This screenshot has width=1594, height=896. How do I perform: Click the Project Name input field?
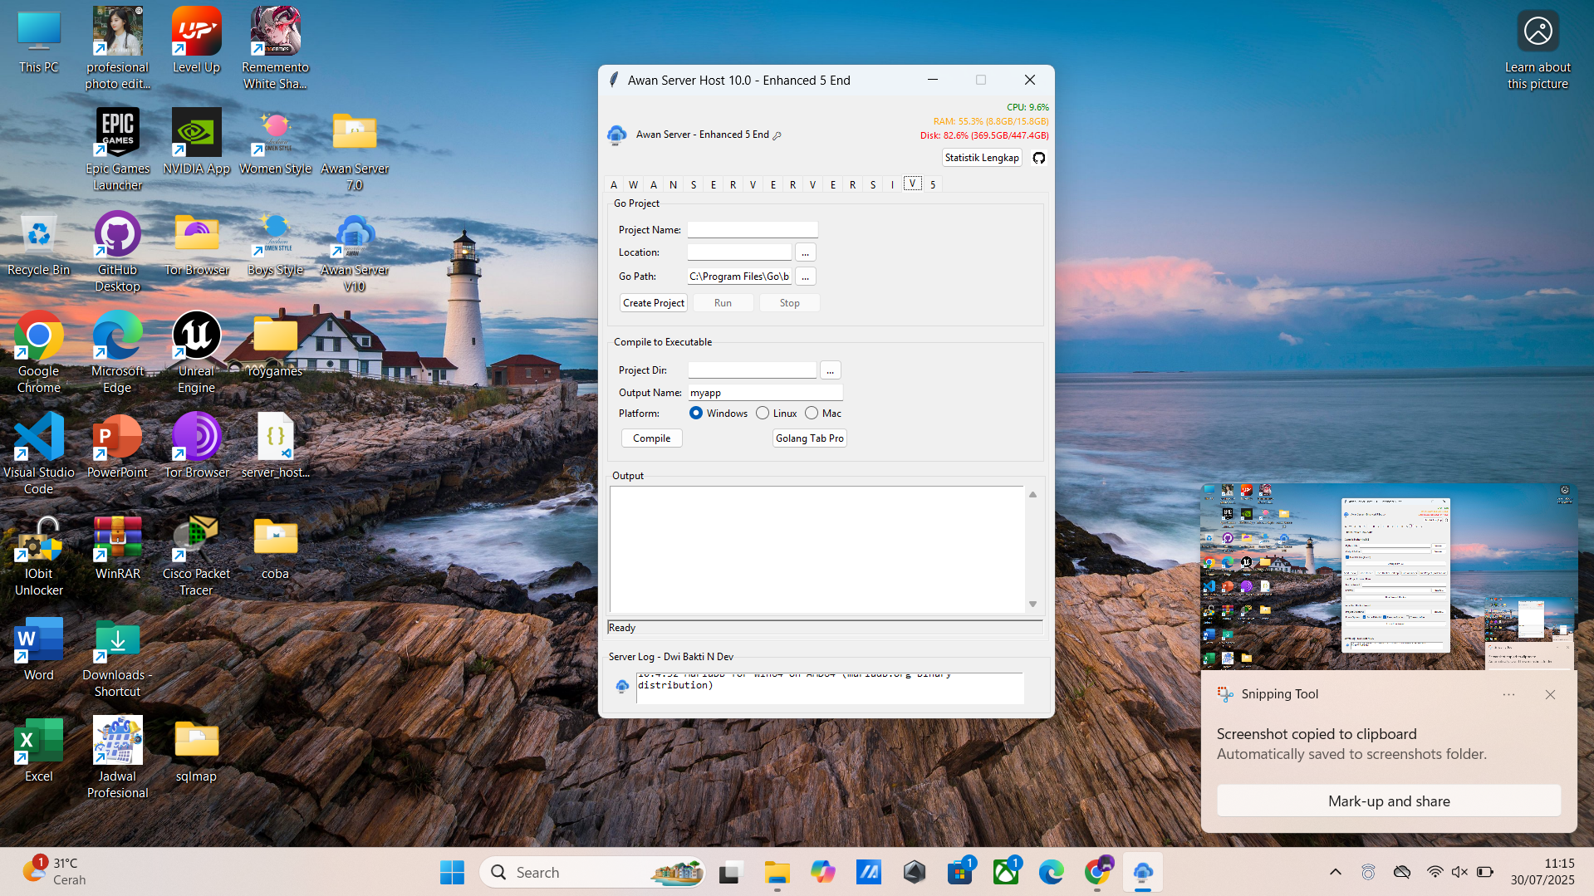pos(752,230)
